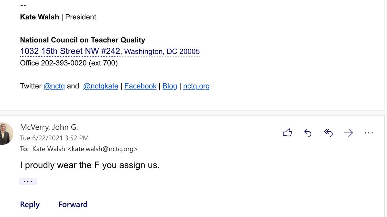
Task: Open the More actions ellipsis menu
Action: pos(368,133)
